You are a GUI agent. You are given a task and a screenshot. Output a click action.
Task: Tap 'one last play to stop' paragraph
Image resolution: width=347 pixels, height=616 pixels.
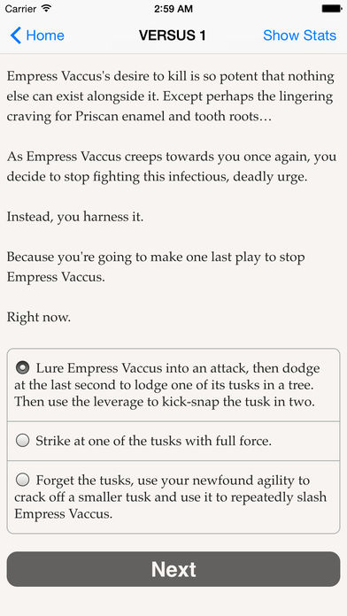pos(156,267)
